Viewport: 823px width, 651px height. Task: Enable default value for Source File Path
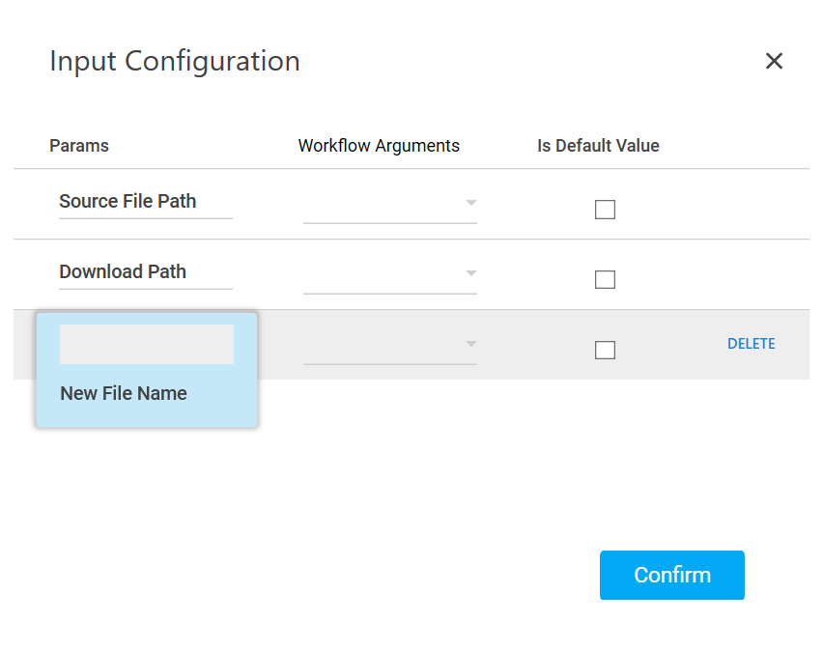click(605, 210)
